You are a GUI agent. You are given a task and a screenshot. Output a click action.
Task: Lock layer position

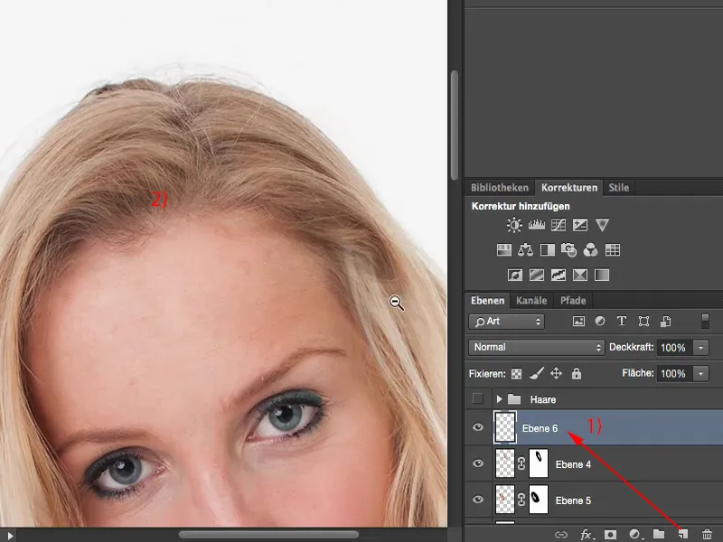pyautogui.click(x=556, y=373)
